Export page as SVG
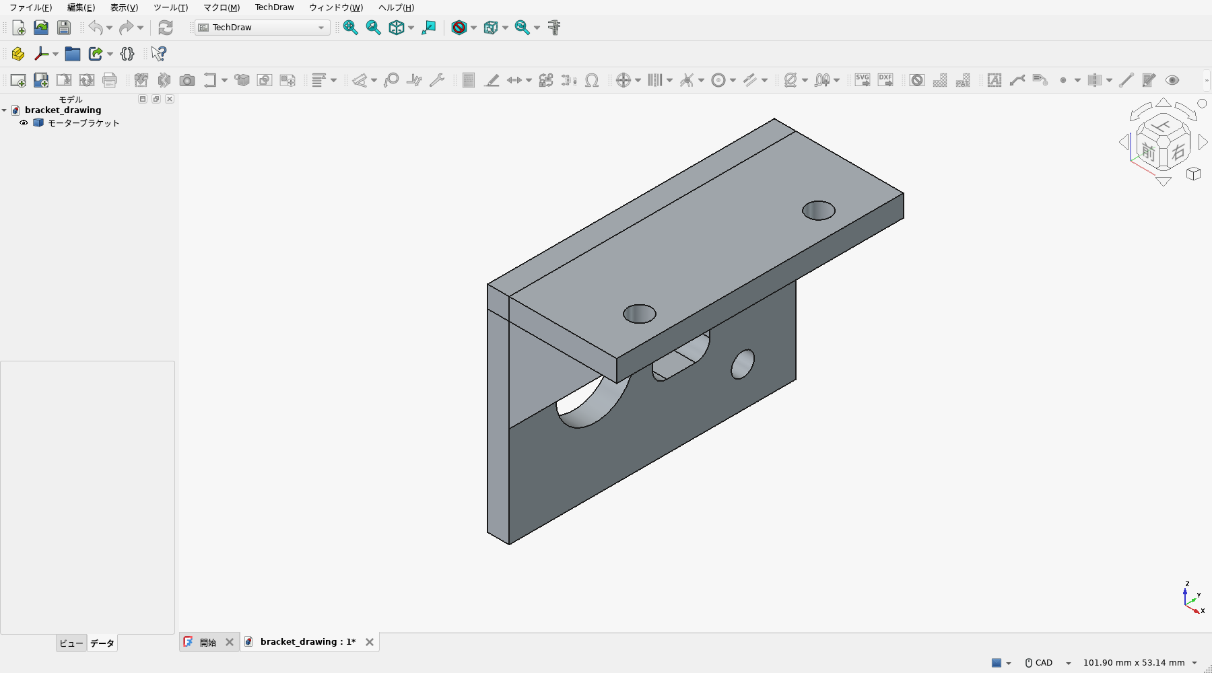 click(x=863, y=80)
